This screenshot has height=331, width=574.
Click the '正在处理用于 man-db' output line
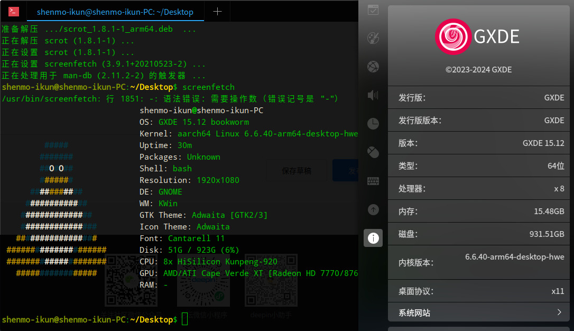pyautogui.click(x=104, y=76)
